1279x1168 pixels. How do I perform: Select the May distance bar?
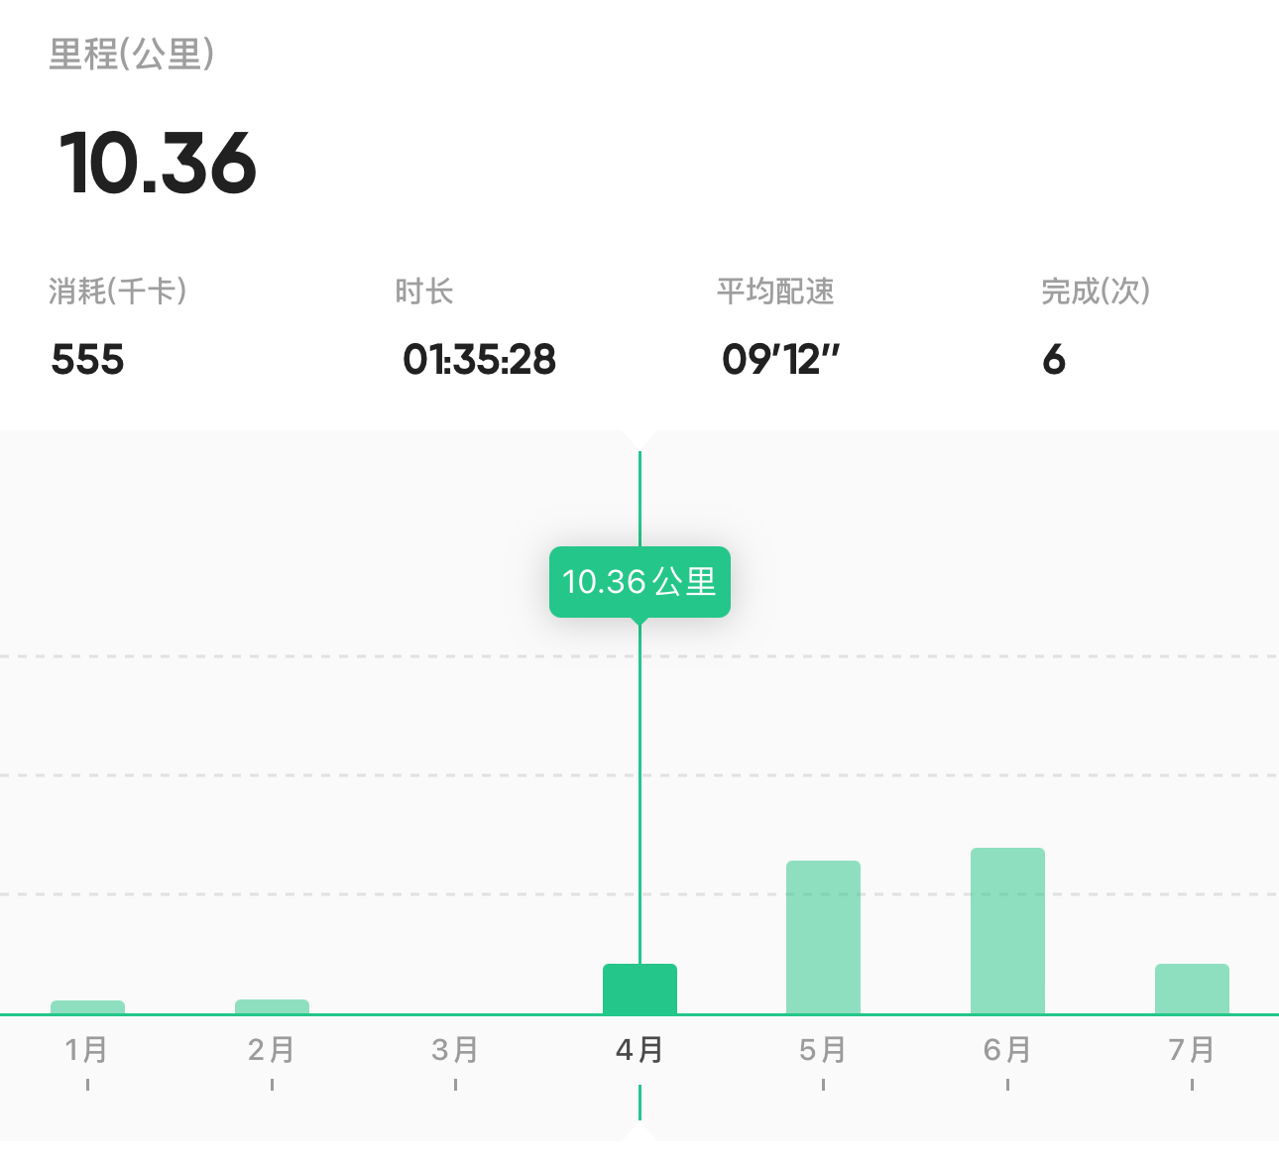(x=823, y=937)
